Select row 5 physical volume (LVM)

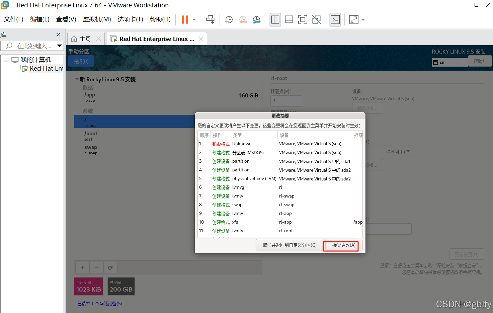[x=280, y=178]
